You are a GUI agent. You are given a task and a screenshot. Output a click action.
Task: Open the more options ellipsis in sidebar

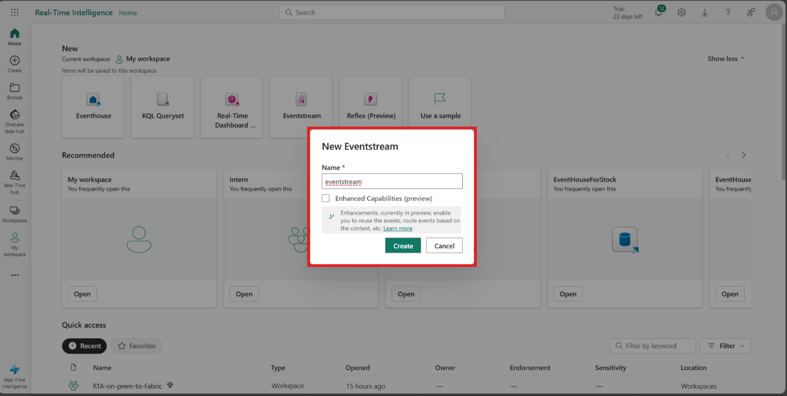(x=14, y=275)
